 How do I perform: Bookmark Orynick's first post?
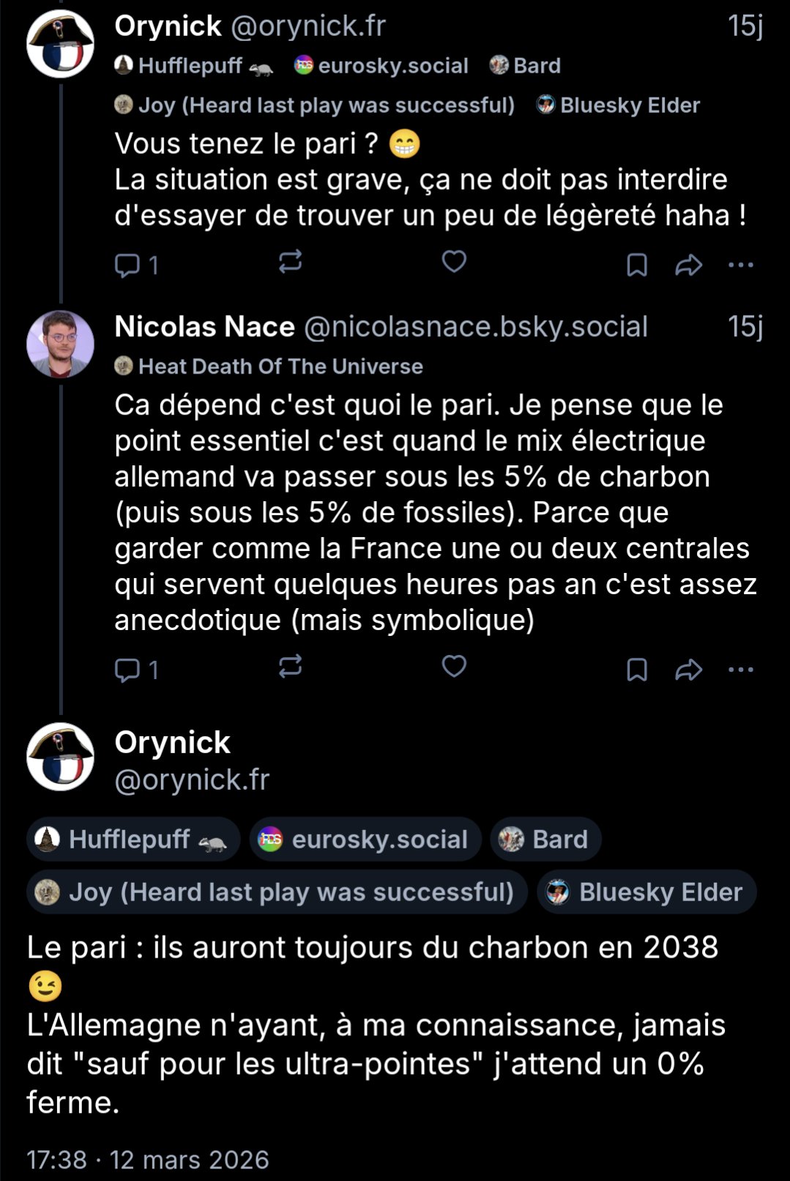pyautogui.click(x=637, y=264)
